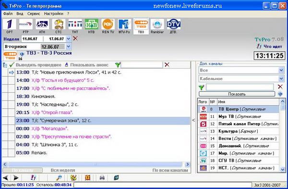Expand the Неделя date range dropdown
This screenshot has height=189, width=288.
pos(69,39)
